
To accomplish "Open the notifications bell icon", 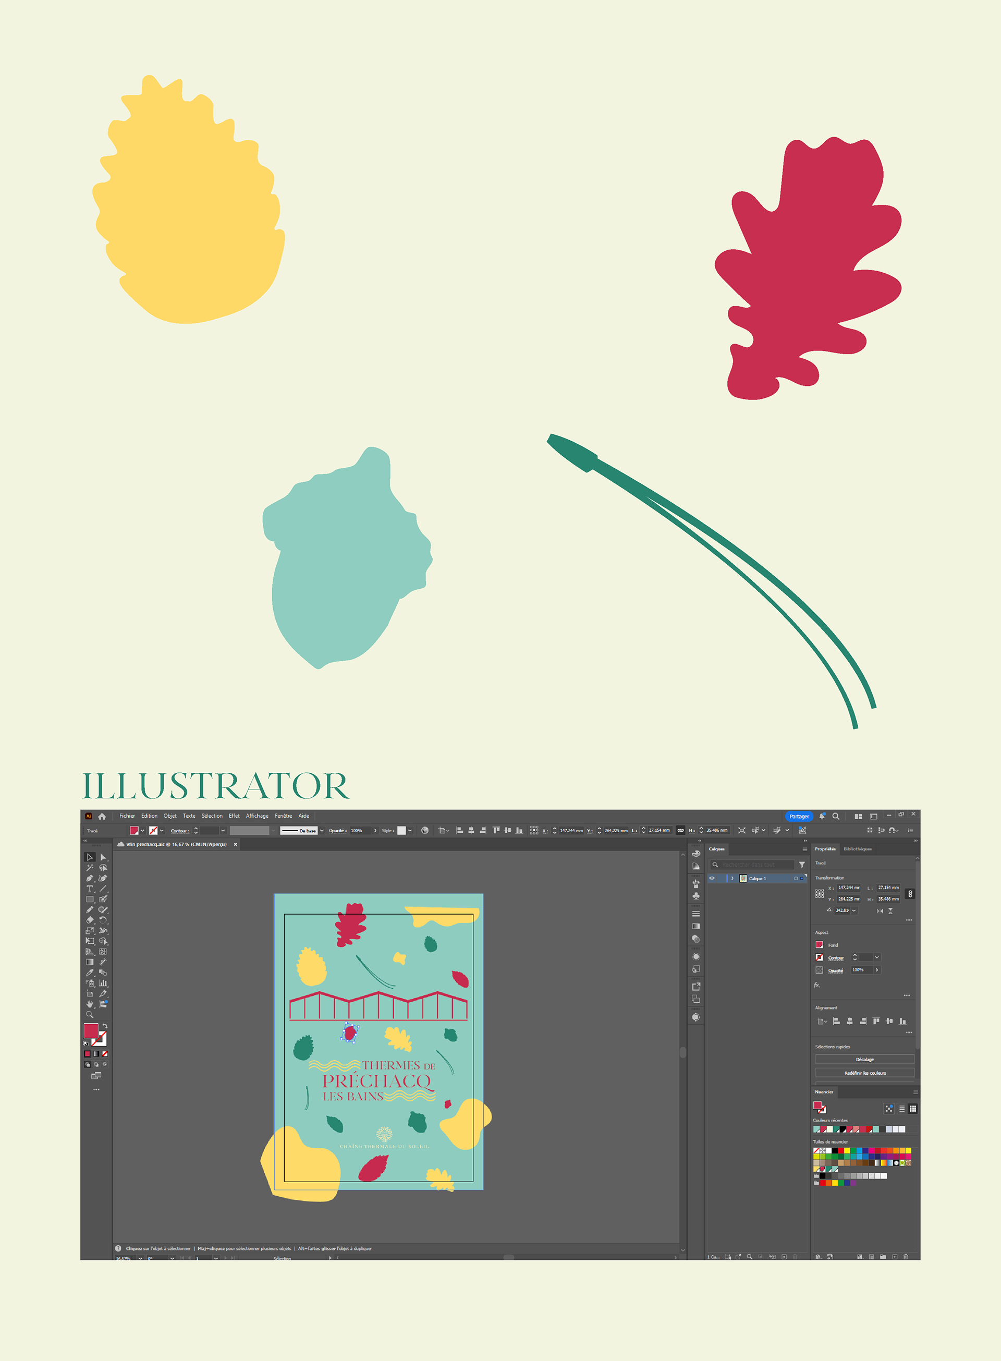I will click(822, 816).
